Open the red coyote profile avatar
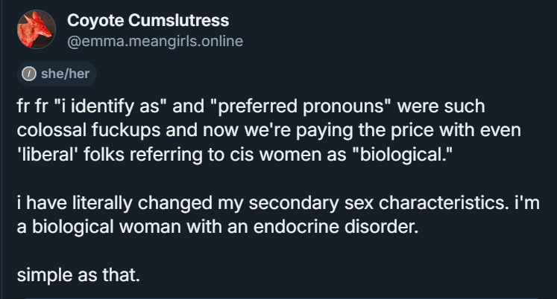This screenshot has height=299, width=557. tap(37, 29)
